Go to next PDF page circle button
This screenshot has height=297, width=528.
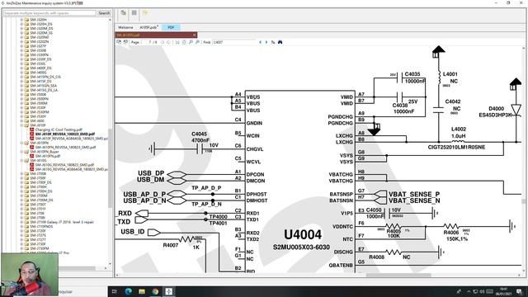pos(168,42)
